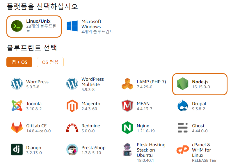Select the Linux/Unix platform label
This screenshot has width=231, height=167.
[38, 21]
